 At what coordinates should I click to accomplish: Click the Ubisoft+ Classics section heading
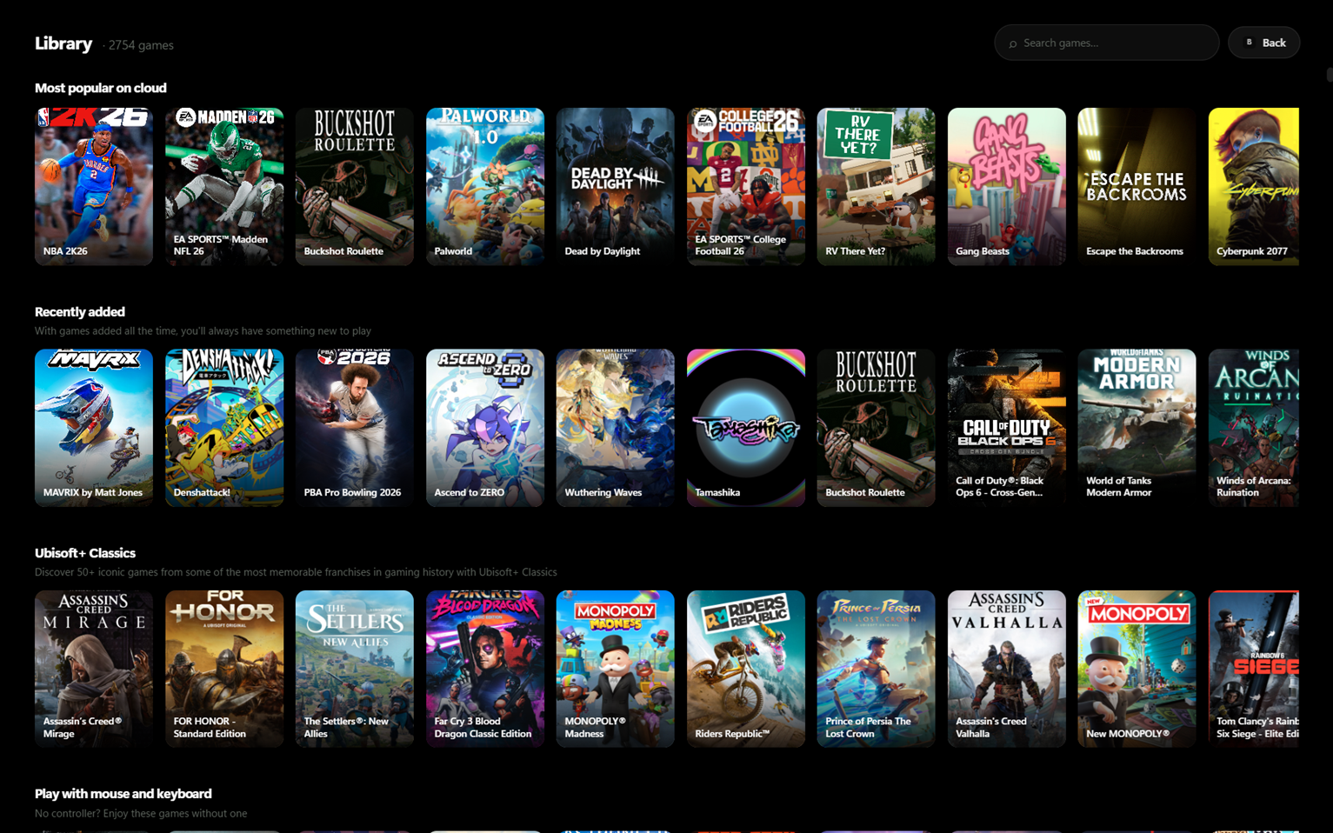85,553
